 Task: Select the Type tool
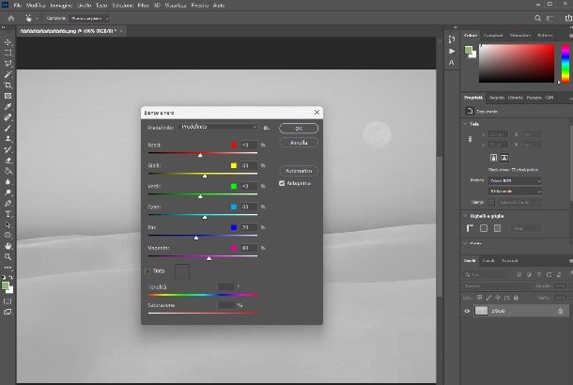pyautogui.click(x=8, y=214)
